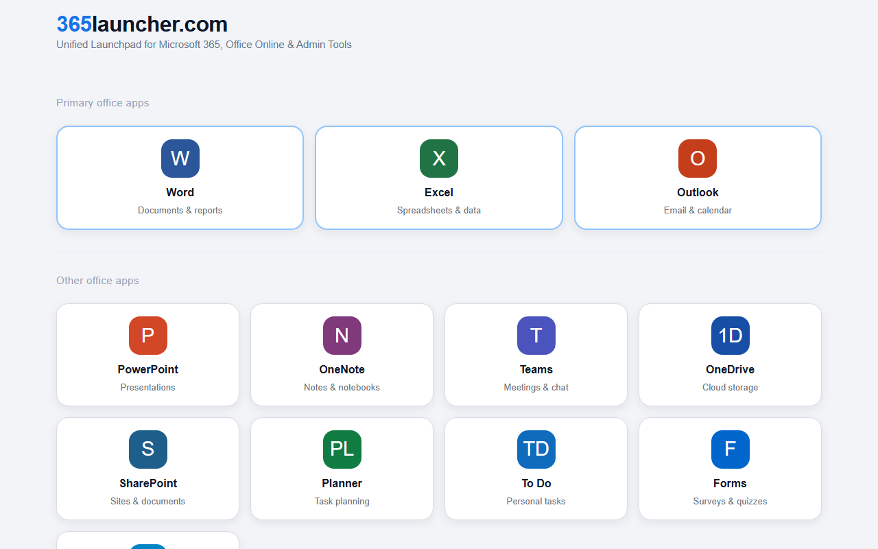Click the 'Spreadsheets & data' text
This screenshot has width=878, height=549.
tap(439, 210)
